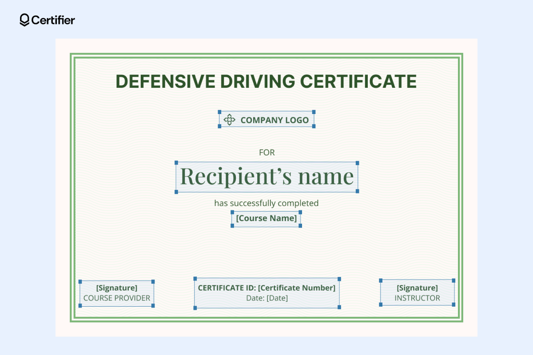Select the INSTRUCTOR signature box
The height and width of the screenshot is (355, 533).
[417, 292]
